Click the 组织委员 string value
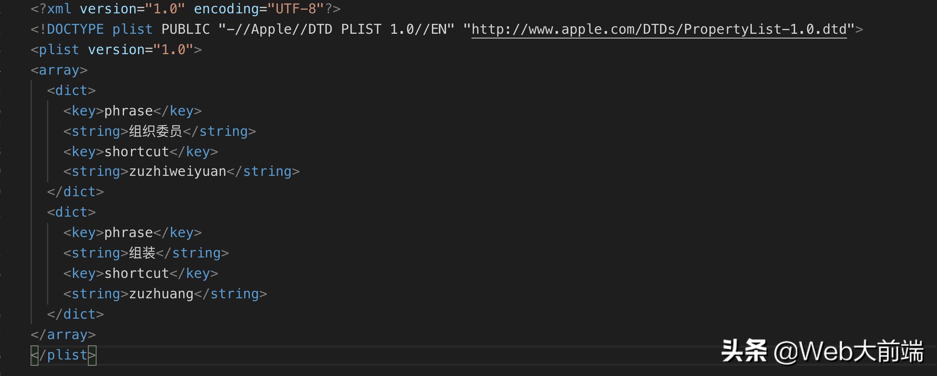The width and height of the screenshot is (937, 376). (155, 131)
